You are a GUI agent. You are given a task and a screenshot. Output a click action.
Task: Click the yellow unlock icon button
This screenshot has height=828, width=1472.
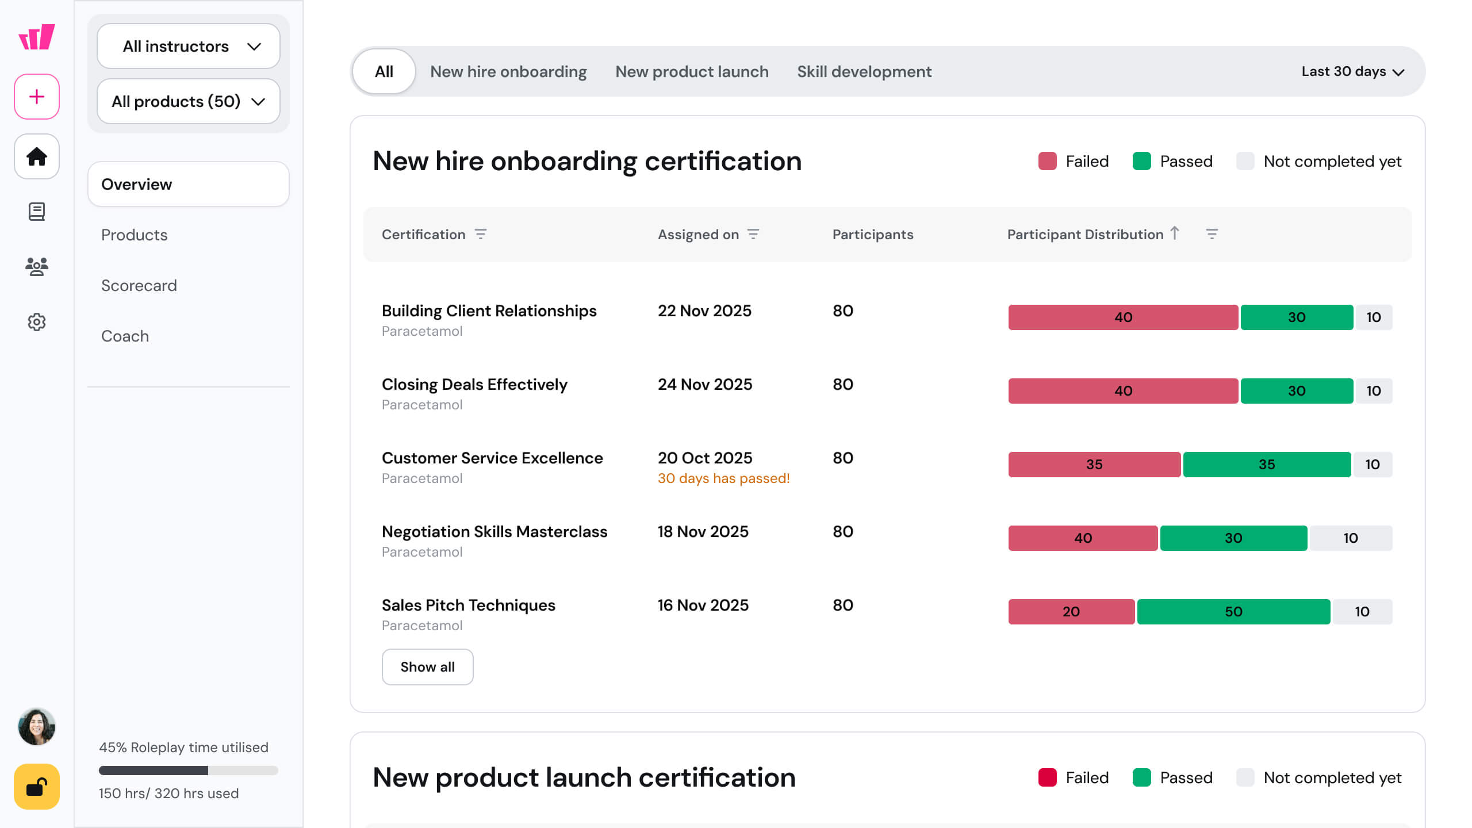(37, 787)
